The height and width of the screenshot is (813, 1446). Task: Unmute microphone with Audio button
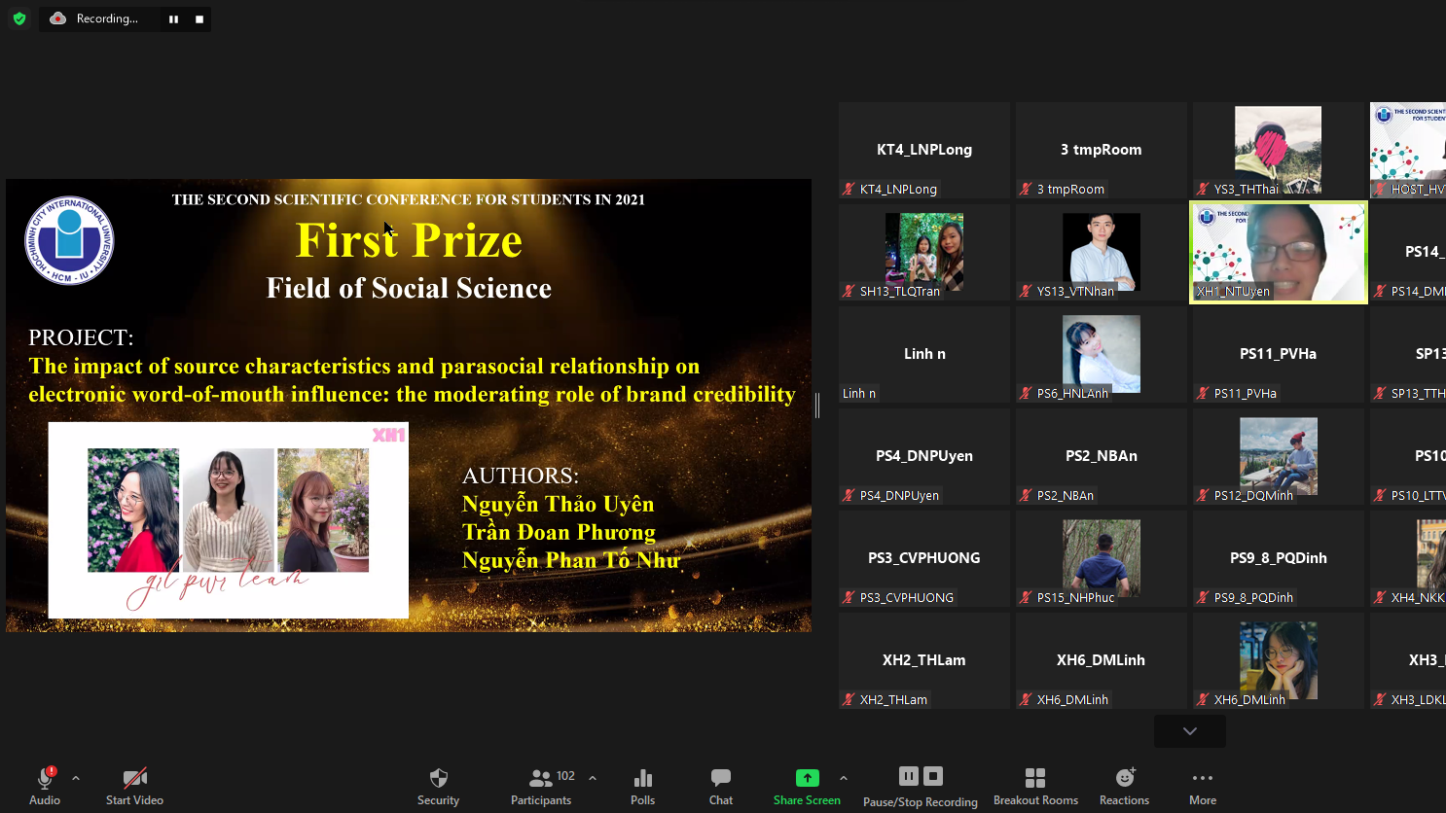pos(45,778)
